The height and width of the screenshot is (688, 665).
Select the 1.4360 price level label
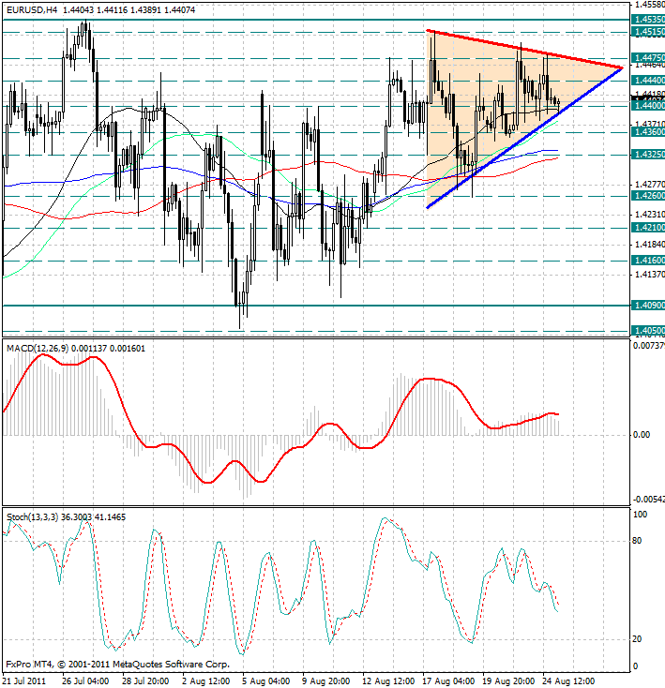click(648, 131)
